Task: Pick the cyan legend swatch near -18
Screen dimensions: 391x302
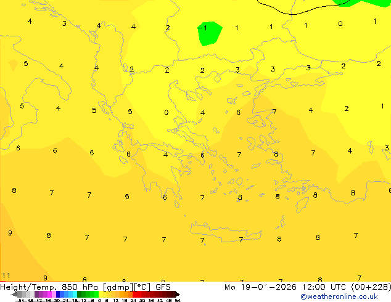Action: point(75,294)
